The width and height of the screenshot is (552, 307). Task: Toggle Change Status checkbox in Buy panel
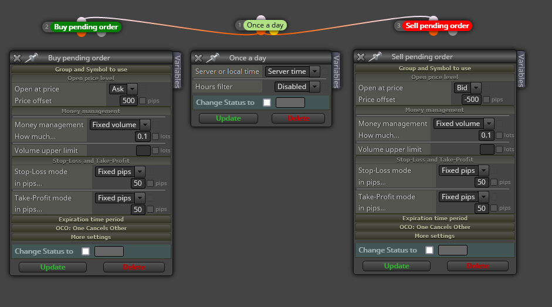pyautogui.click(x=86, y=251)
